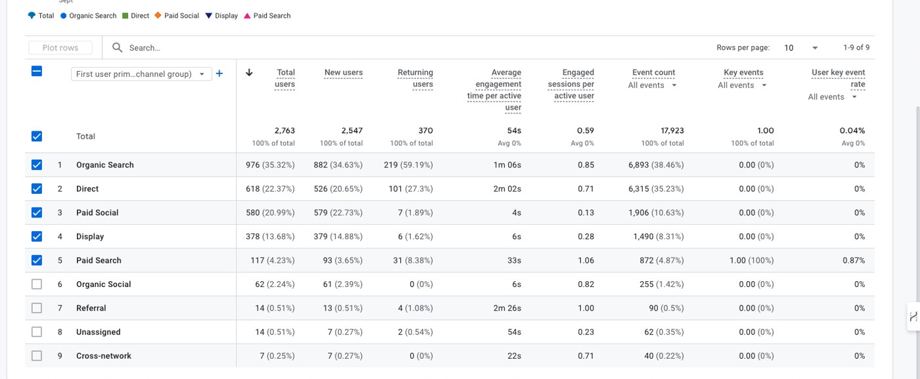The height and width of the screenshot is (379, 920).
Task: Click Paid Search key events 1.00 (100%)
Action: click(x=752, y=260)
